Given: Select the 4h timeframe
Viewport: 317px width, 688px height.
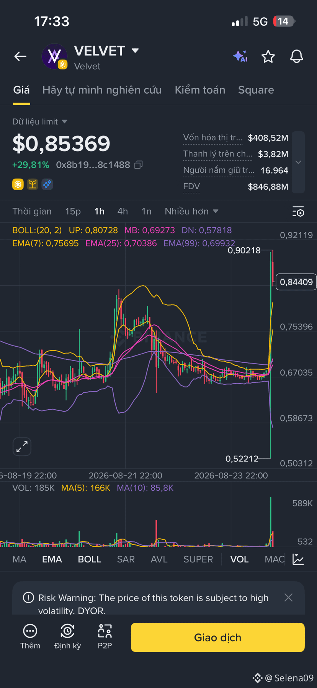Looking at the screenshot, I should (x=123, y=211).
